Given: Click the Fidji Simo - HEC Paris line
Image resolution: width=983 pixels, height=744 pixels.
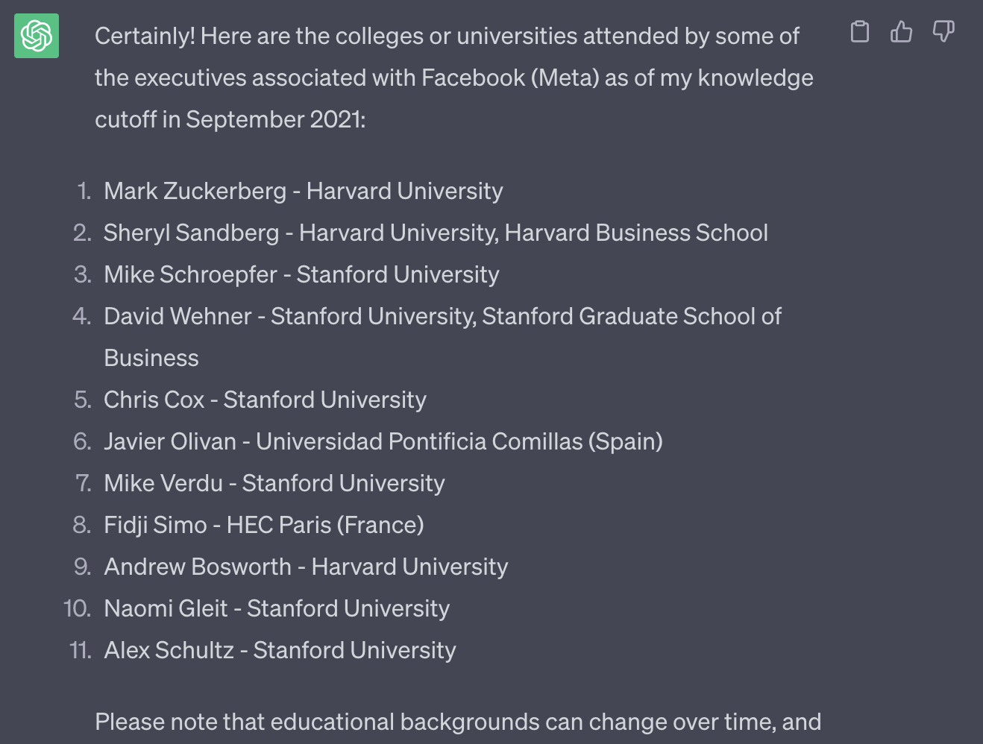Looking at the screenshot, I should tap(264, 525).
